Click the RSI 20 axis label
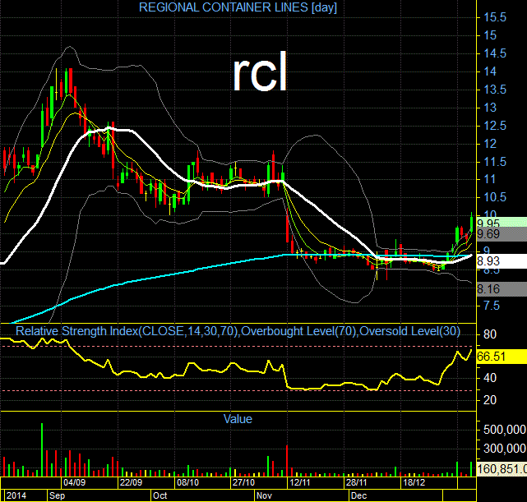 (x=490, y=399)
